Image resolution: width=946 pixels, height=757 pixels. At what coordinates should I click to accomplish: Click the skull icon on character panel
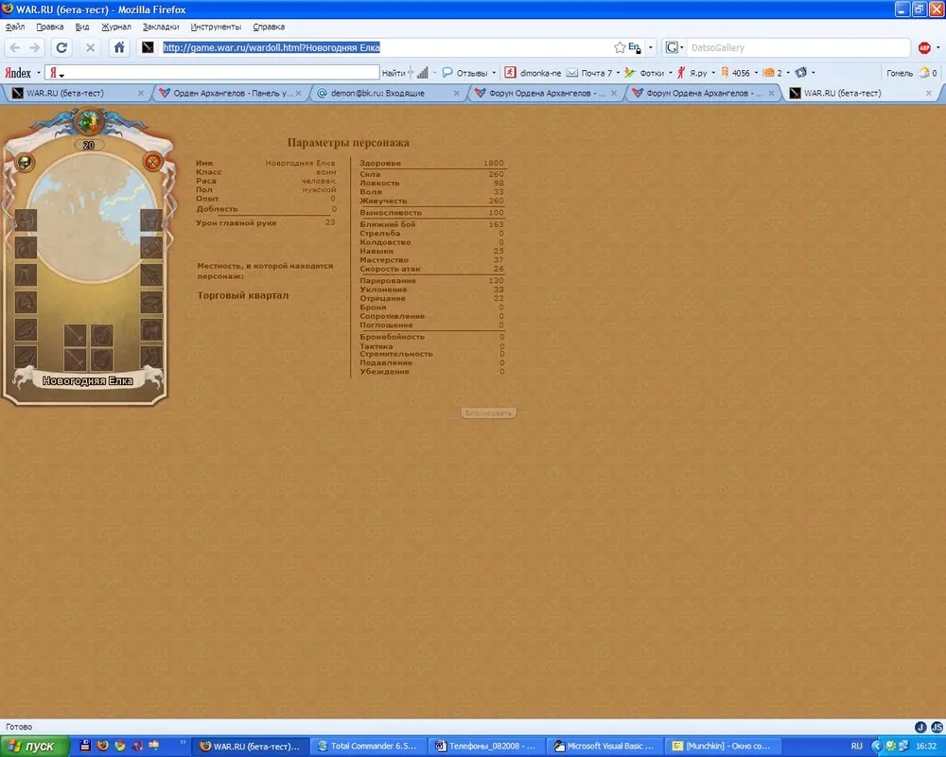point(26,163)
